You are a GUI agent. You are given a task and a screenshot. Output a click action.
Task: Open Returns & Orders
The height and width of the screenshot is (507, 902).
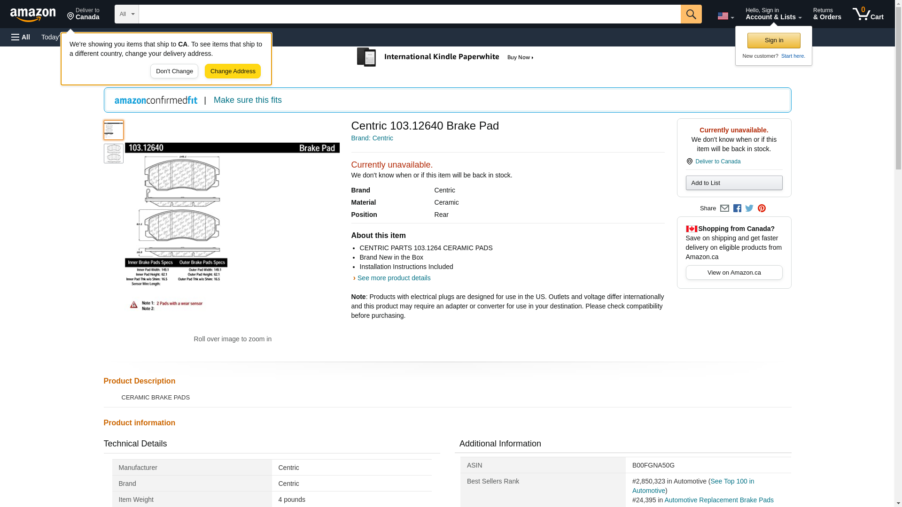point(827,14)
